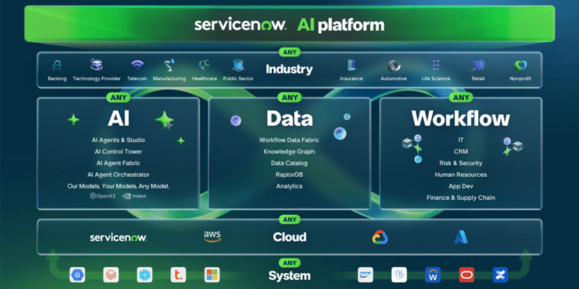
Task: Click the Nonprofit heart icon
Action: tap(520, 65)
